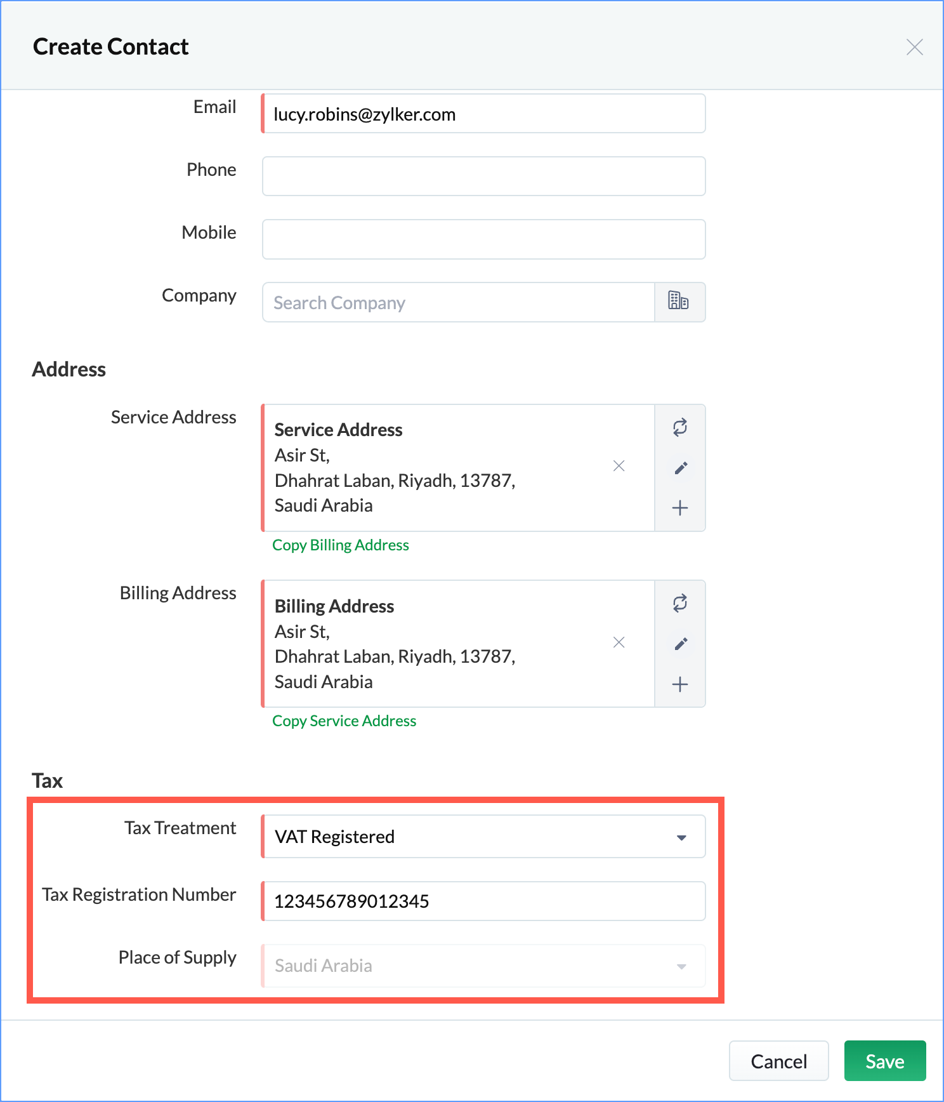The image size is (944, 1102).
Task: Cancel contact creation
Action: 779,1061
